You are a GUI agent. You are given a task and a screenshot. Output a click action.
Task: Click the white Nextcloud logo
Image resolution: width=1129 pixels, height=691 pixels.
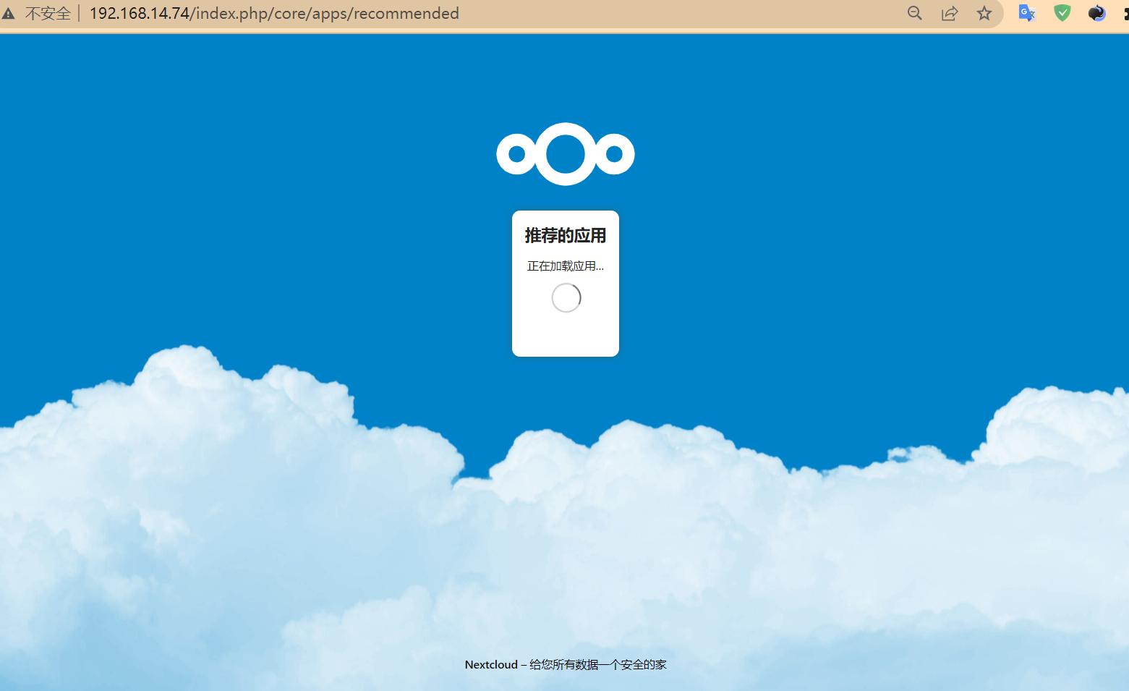pyautogui.click(x=565, y=154)
